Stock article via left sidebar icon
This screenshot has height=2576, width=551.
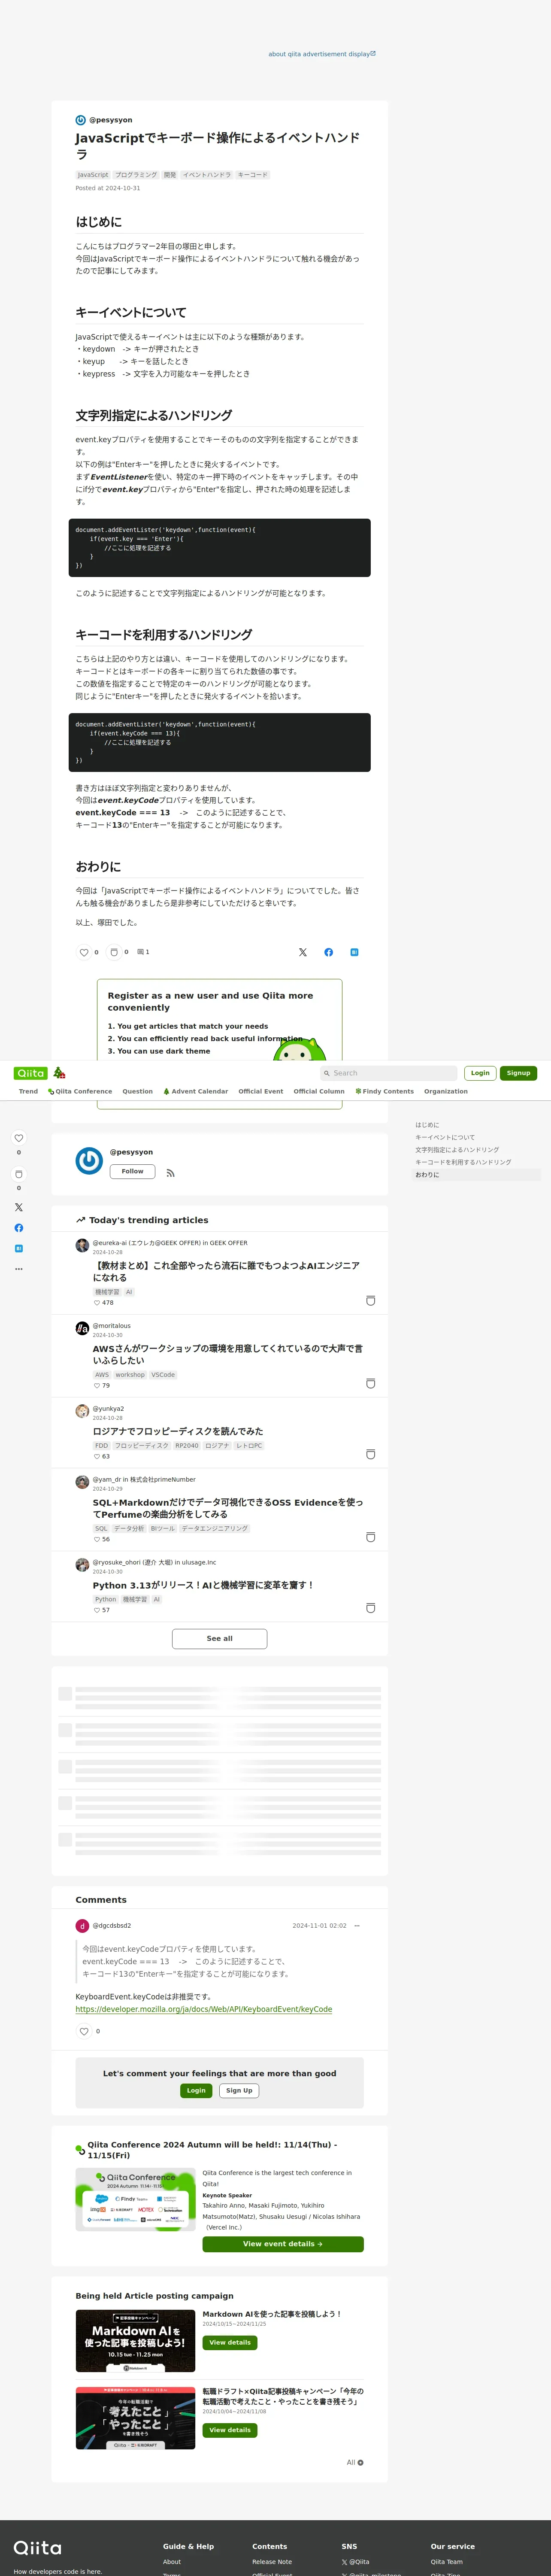pyautogui.click(x=18, y=1174)
